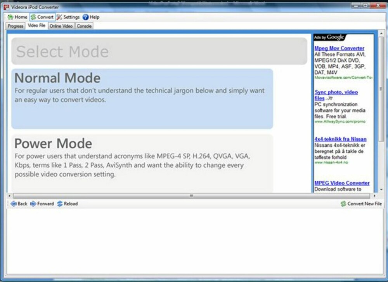Viewport: 388px width, 282px height.
Task: Click Forward navigation label
Action: coord(45,204)
